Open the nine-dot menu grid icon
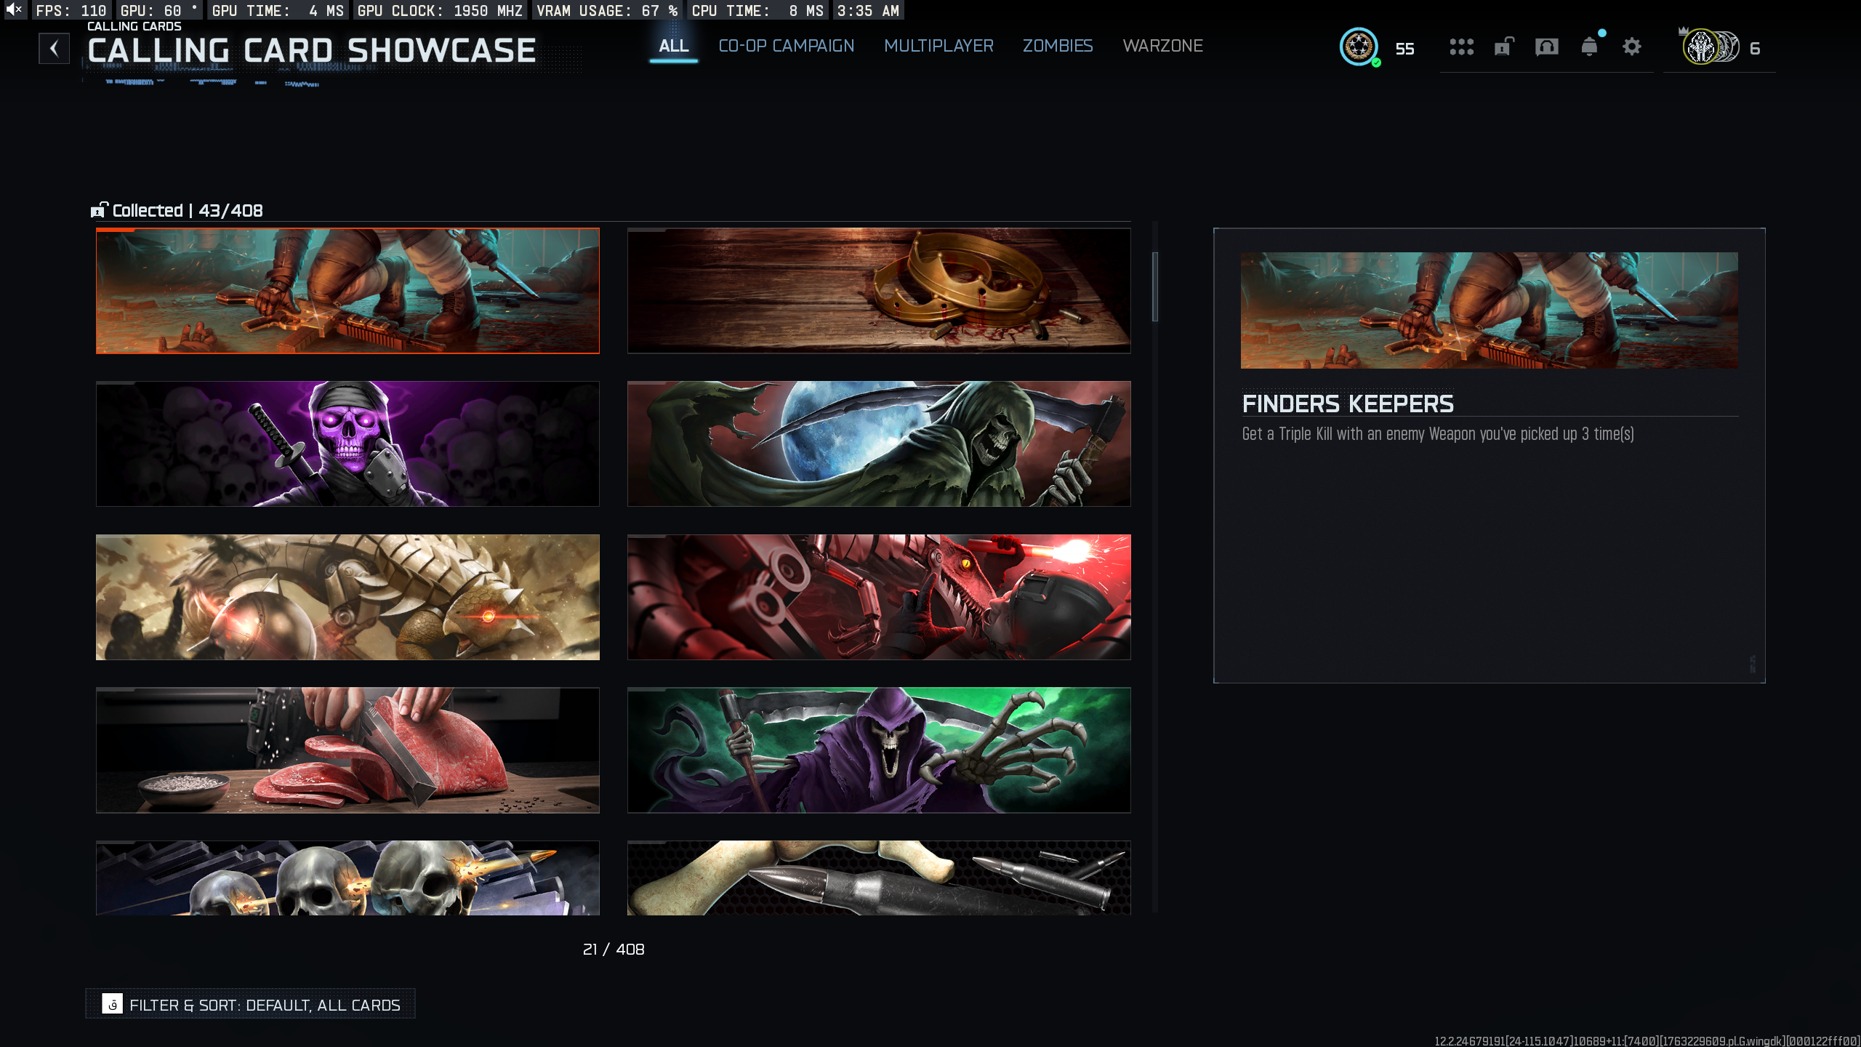 pyautogui.click(x=1461, y=47)
